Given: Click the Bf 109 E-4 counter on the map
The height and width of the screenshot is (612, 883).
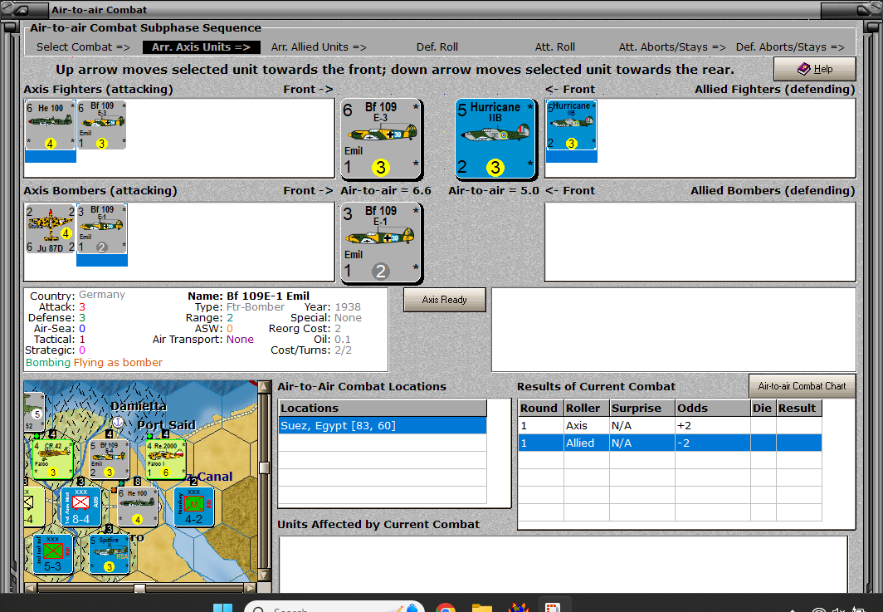Looking at the screenshot, I should click(109, 459).
